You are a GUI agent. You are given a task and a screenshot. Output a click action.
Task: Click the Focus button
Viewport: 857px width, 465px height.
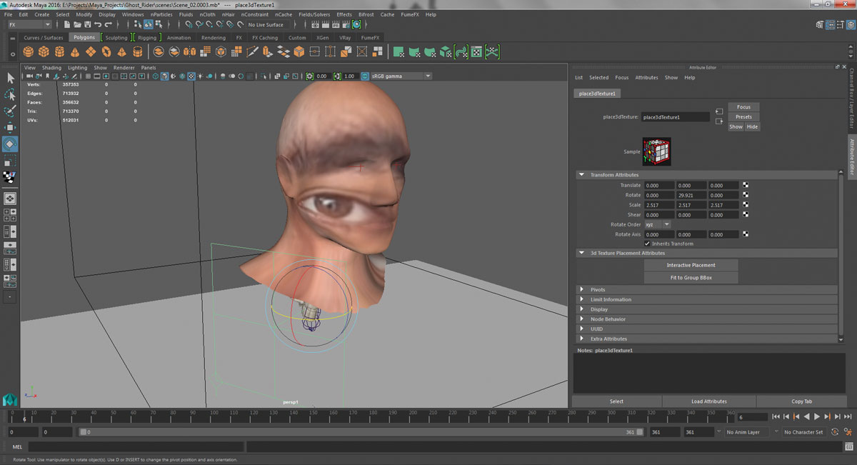743,106
